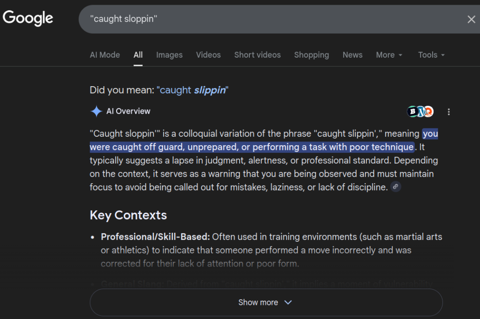Click the "AI Overview" label text
Screen dimensions: 480x319
(128, 111)
